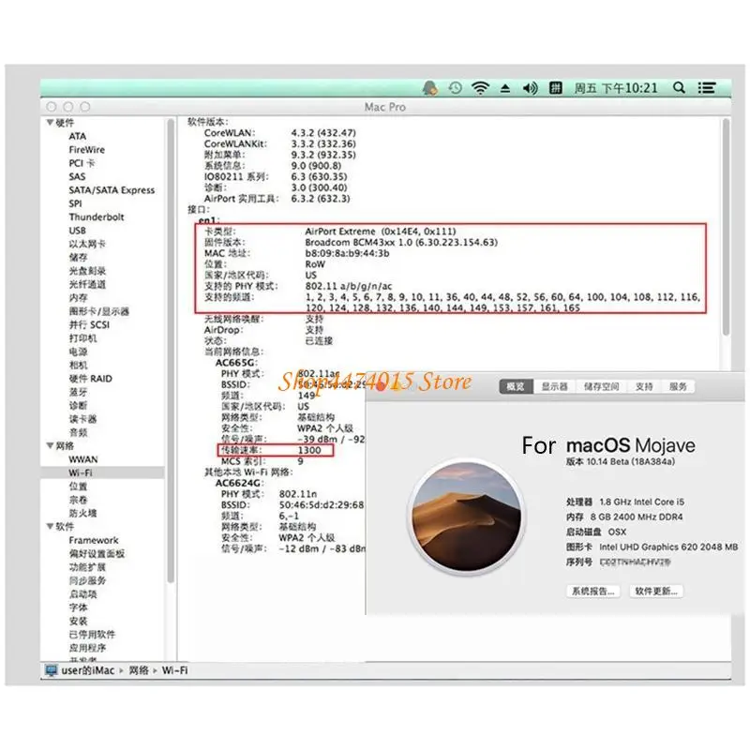This screenshot has height=750, width=750.
Task: Select USB in the sidebar
Action: coord(78,231)
